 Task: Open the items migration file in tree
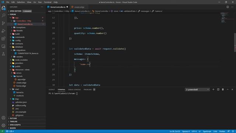[x=28, y=53]
